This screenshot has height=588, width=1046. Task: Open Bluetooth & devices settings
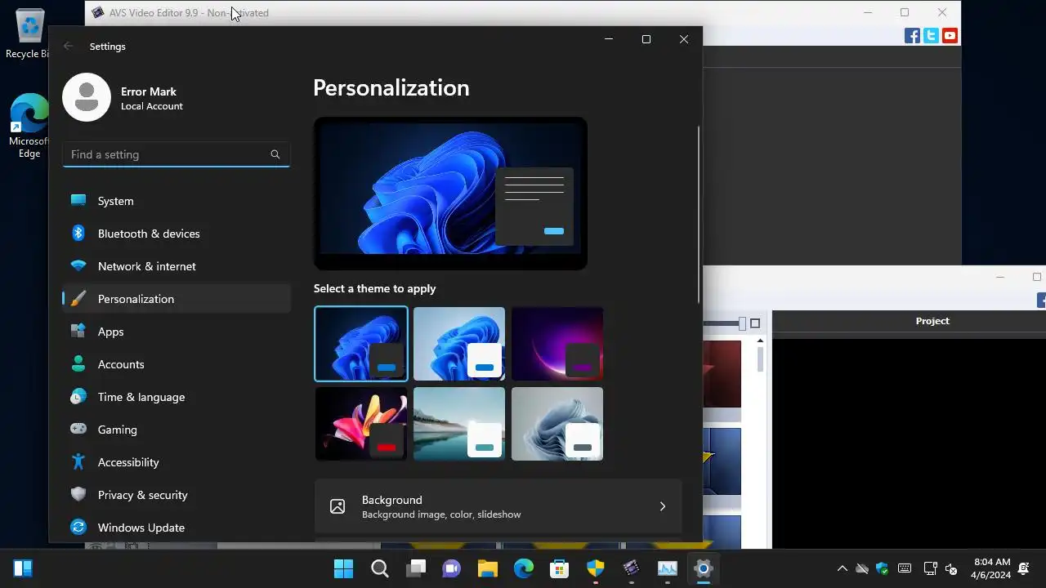point(176,234)
